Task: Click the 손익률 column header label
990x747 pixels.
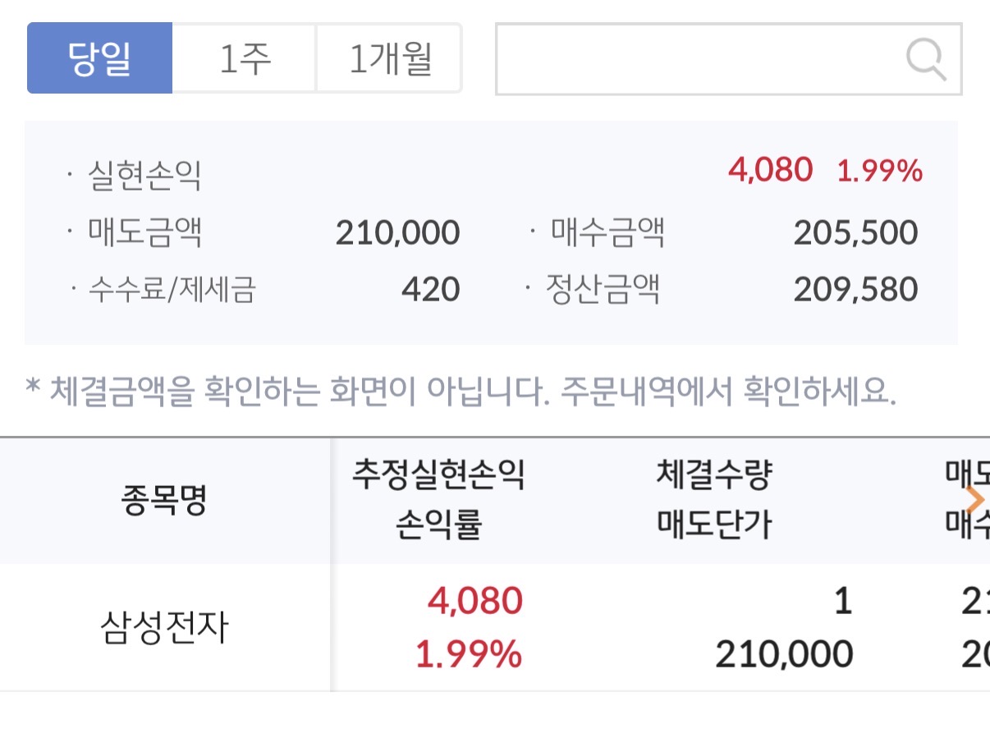Action: pos(438,525)
